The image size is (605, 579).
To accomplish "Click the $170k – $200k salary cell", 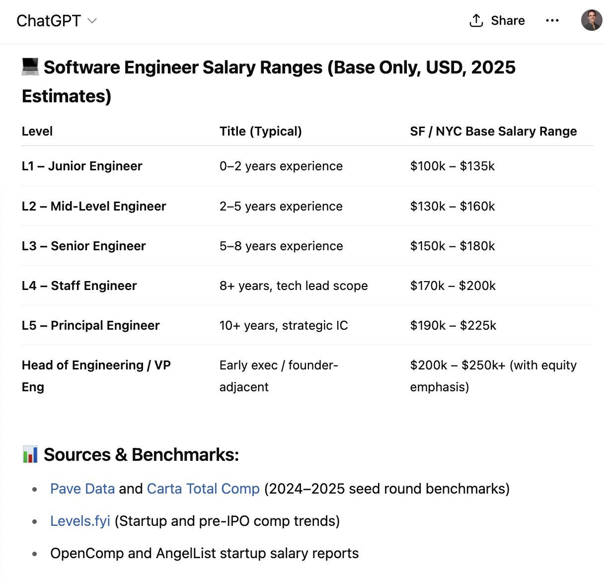I will (x=453, y=286).
